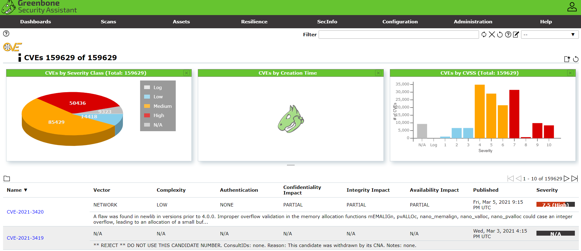Remove the current filter with X icon
Image resolution: width=581 pixels, height=251 pixels.
point(492,34)
